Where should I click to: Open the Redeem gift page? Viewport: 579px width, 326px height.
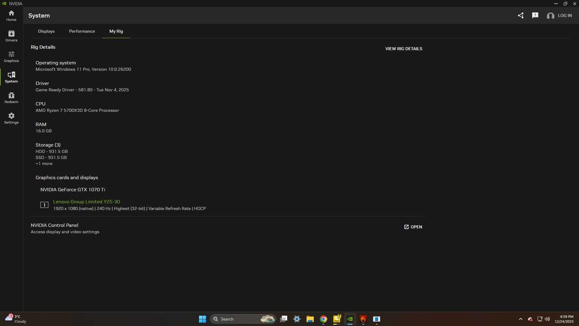tap(11, 98)
